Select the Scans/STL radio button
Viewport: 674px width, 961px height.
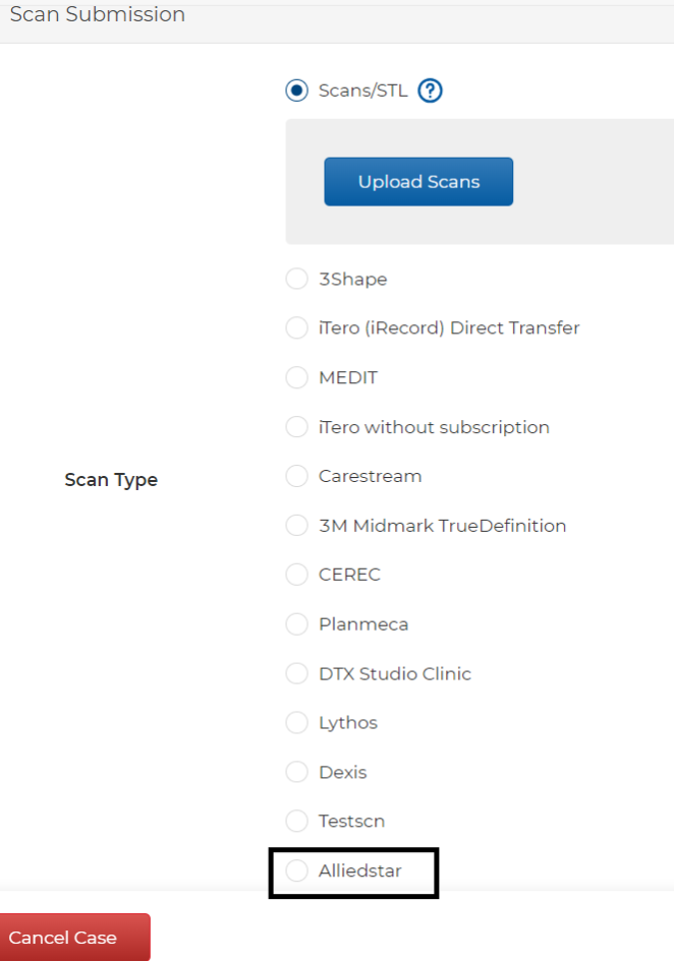(x=297, y=91)
